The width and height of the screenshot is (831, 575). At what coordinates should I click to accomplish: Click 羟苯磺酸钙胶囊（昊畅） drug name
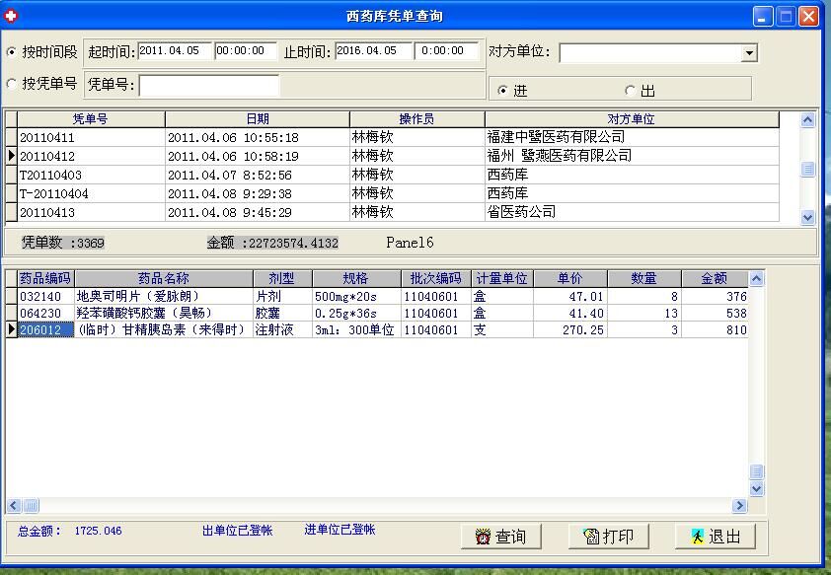tap(164, 313)
